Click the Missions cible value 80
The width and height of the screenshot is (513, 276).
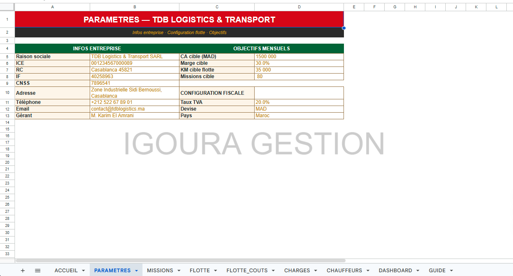[299, 76]
